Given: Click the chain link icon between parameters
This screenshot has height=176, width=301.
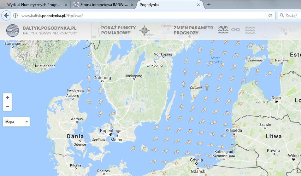Looking at the screenshot, I should point(236,30).
